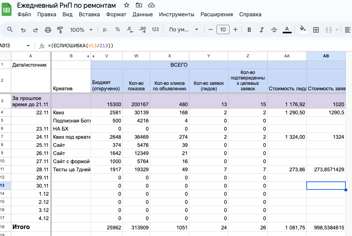The image size is (352, 236).
Task: Expand hidden columns right arrow before V
Action: (94, 56)
